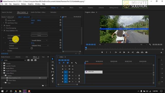This screenshot has width=165, height=93.
Task: Select the Selection tool arrow
Action: click(x=53, y=59)
